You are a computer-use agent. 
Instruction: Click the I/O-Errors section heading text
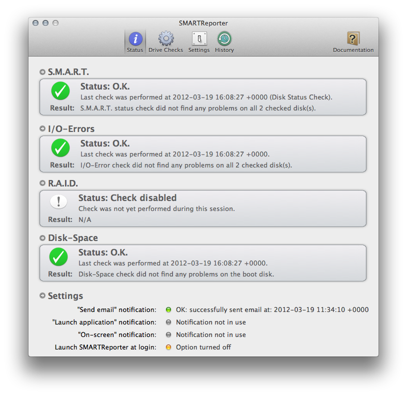tap(71, 129)
